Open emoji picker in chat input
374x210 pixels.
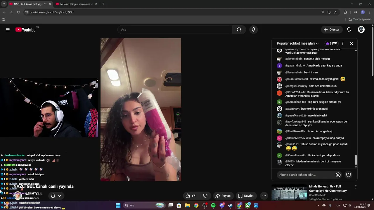click(x=338, y=175)
